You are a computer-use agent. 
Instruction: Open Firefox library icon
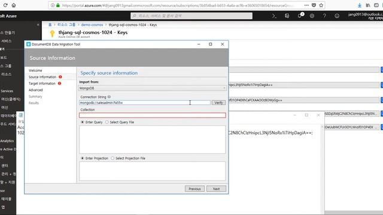click(368, 5)
